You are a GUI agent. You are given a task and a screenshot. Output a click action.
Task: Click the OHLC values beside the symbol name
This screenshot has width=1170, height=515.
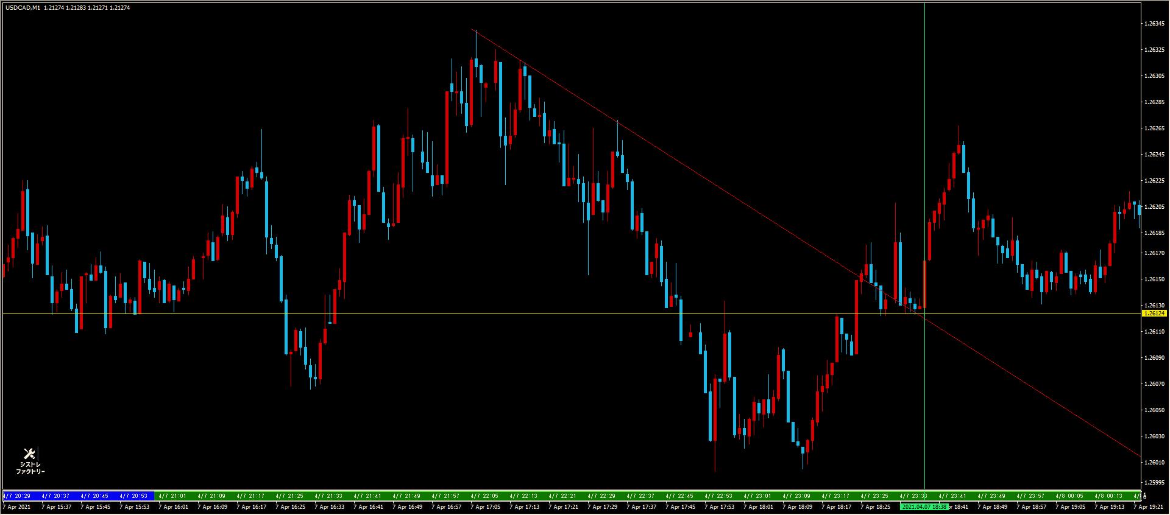87,8
